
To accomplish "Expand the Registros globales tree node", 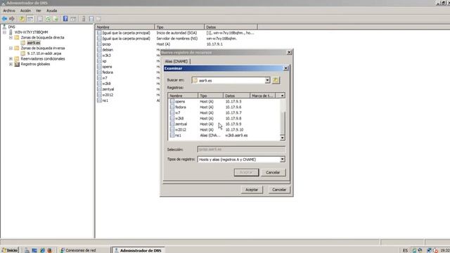I will click(x=11, y=64).
